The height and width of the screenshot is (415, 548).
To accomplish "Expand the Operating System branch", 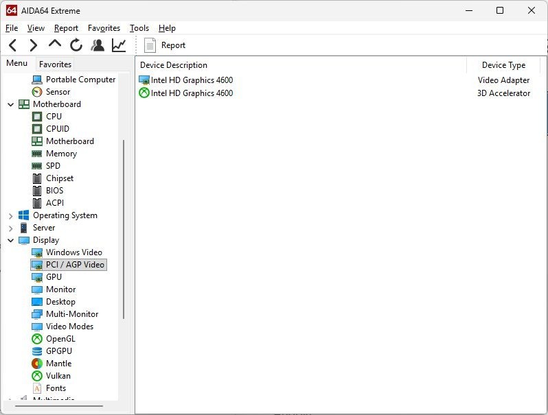I will click(11, 216).
